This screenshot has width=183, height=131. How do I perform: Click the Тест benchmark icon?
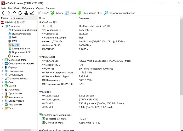click(6, 108)
